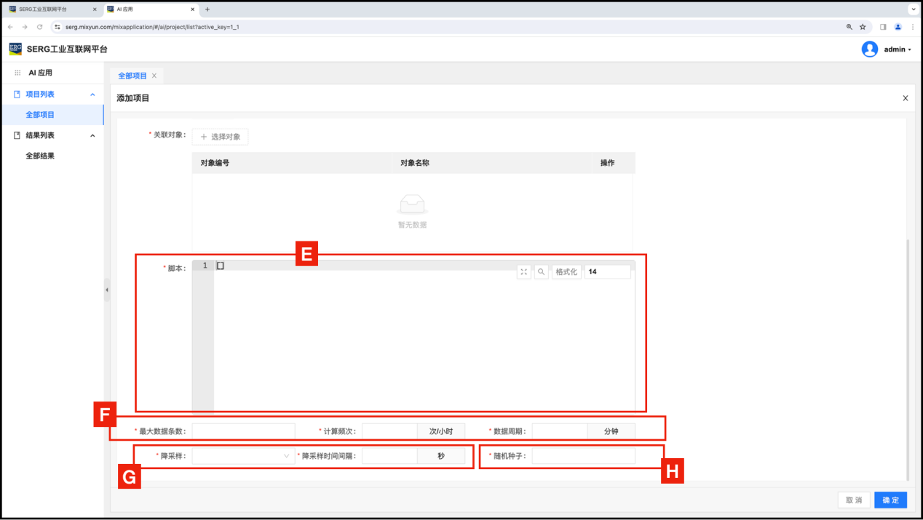The height and width of the screenshot is (520, 923).
Task: Click the 随机种子 input field
Action: 583,456
